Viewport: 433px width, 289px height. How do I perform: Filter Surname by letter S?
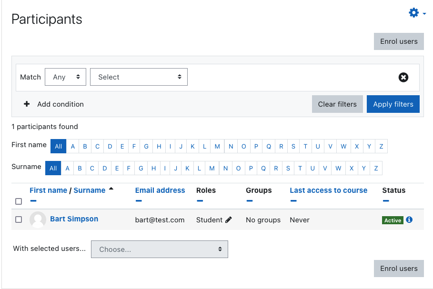point(288,169)
